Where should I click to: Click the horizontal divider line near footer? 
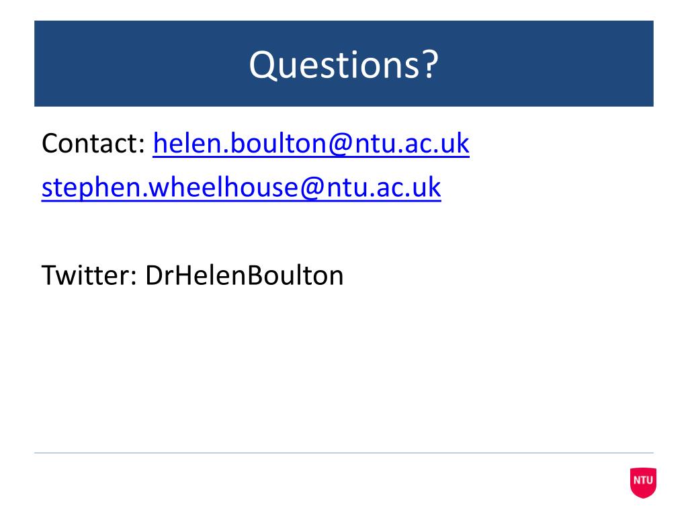click(343, 452)
